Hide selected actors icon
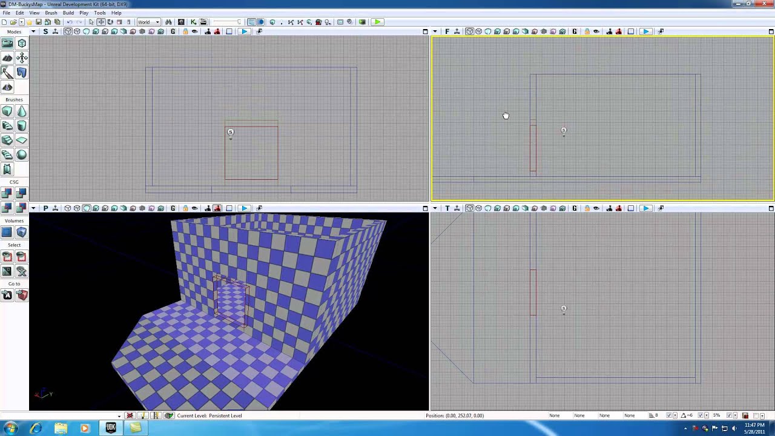This screenshot has width=775, height=436. (22, 257)
